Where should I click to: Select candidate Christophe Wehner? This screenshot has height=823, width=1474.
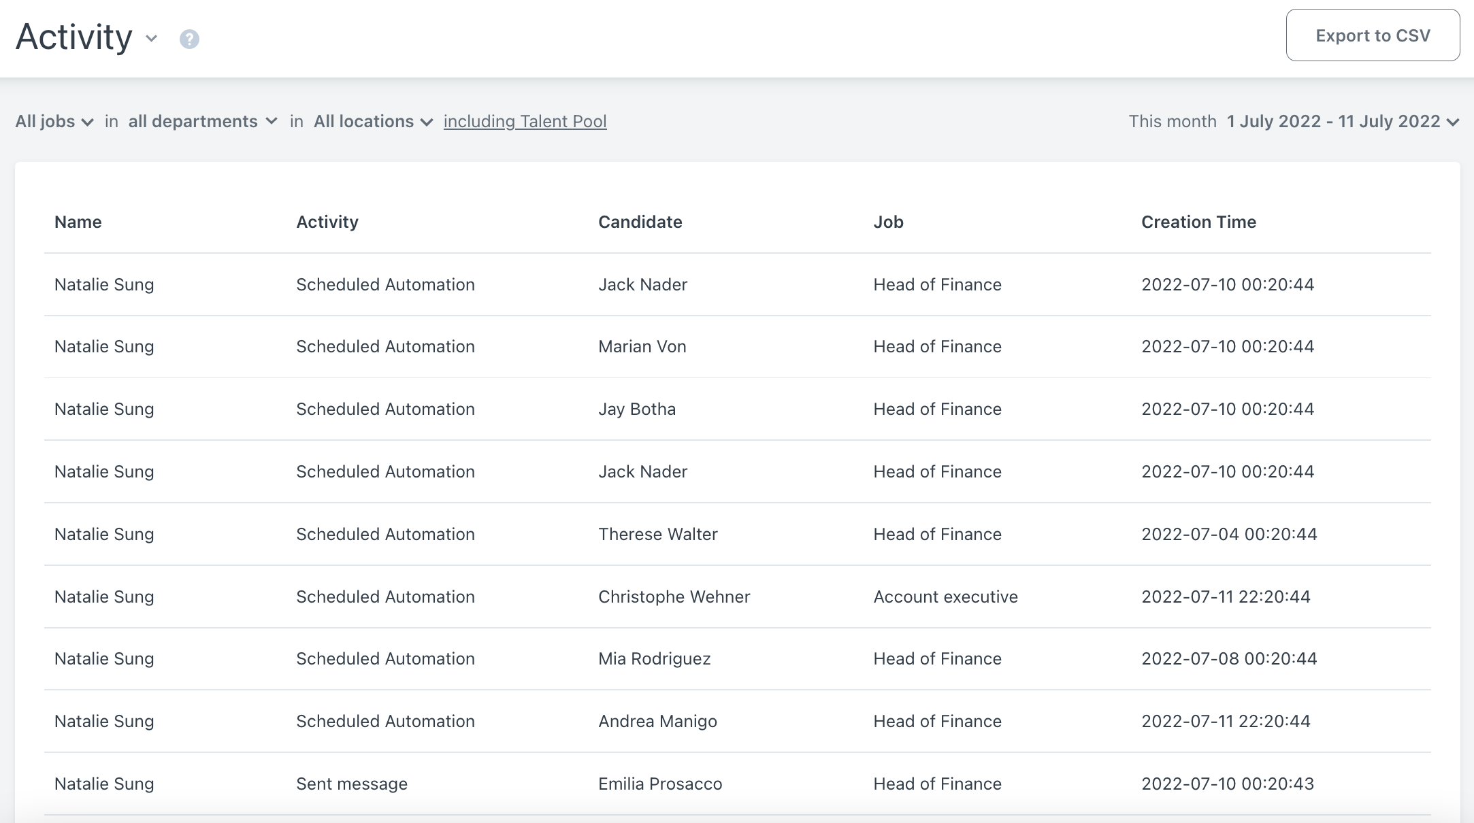[674, 597]
